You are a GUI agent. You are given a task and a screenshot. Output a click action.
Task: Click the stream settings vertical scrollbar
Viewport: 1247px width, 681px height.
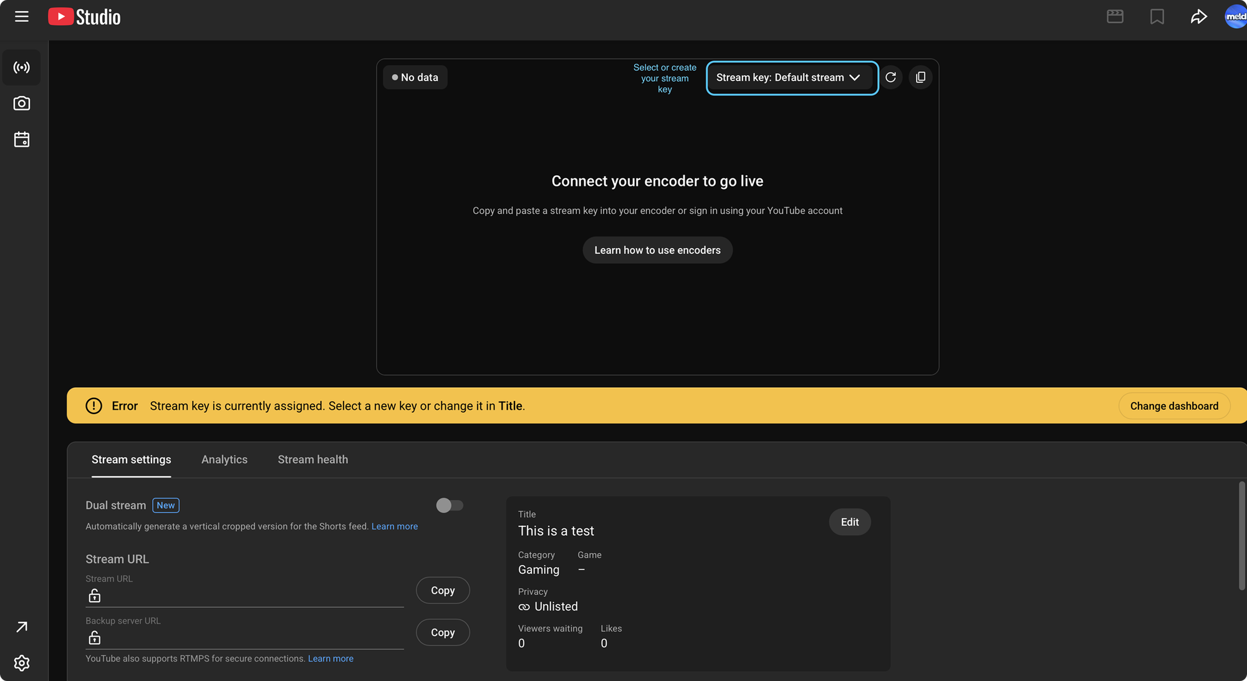pos(1241,536)
